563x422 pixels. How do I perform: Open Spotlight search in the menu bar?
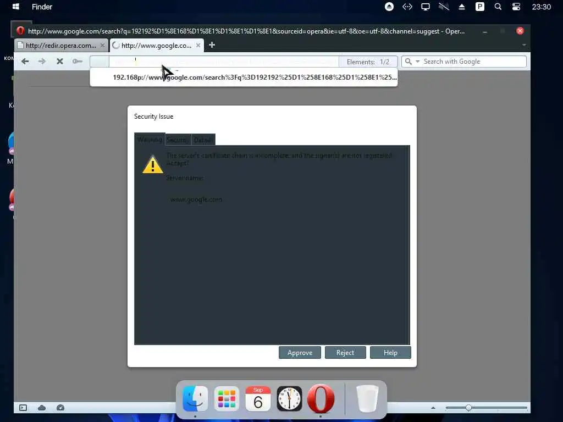pyautogui.click(x=498, y=7)
